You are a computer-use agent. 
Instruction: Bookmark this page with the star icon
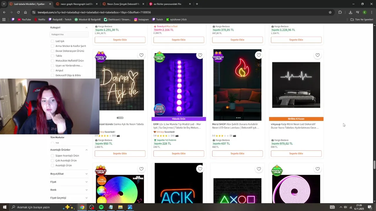point(330,12)
